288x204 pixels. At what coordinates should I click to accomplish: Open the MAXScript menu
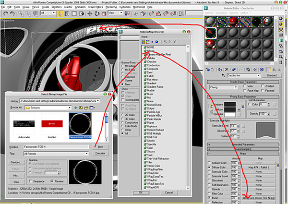[x=139, y=7]
